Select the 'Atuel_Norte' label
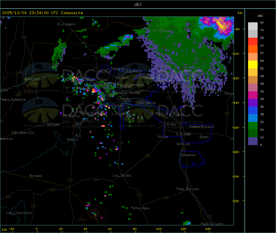This screenshot has width=276, height=233. coord(146,103)
